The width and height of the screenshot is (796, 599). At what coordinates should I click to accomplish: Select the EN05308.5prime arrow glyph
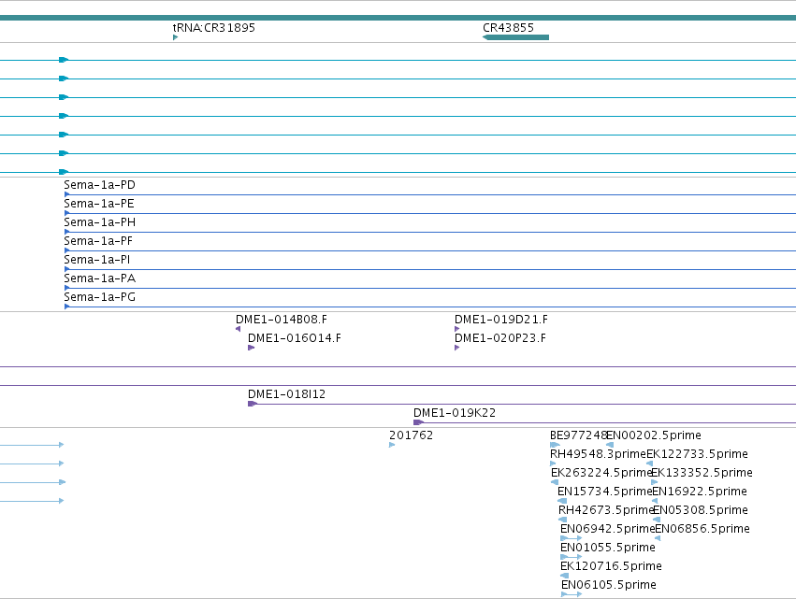(x=657, y=520)
